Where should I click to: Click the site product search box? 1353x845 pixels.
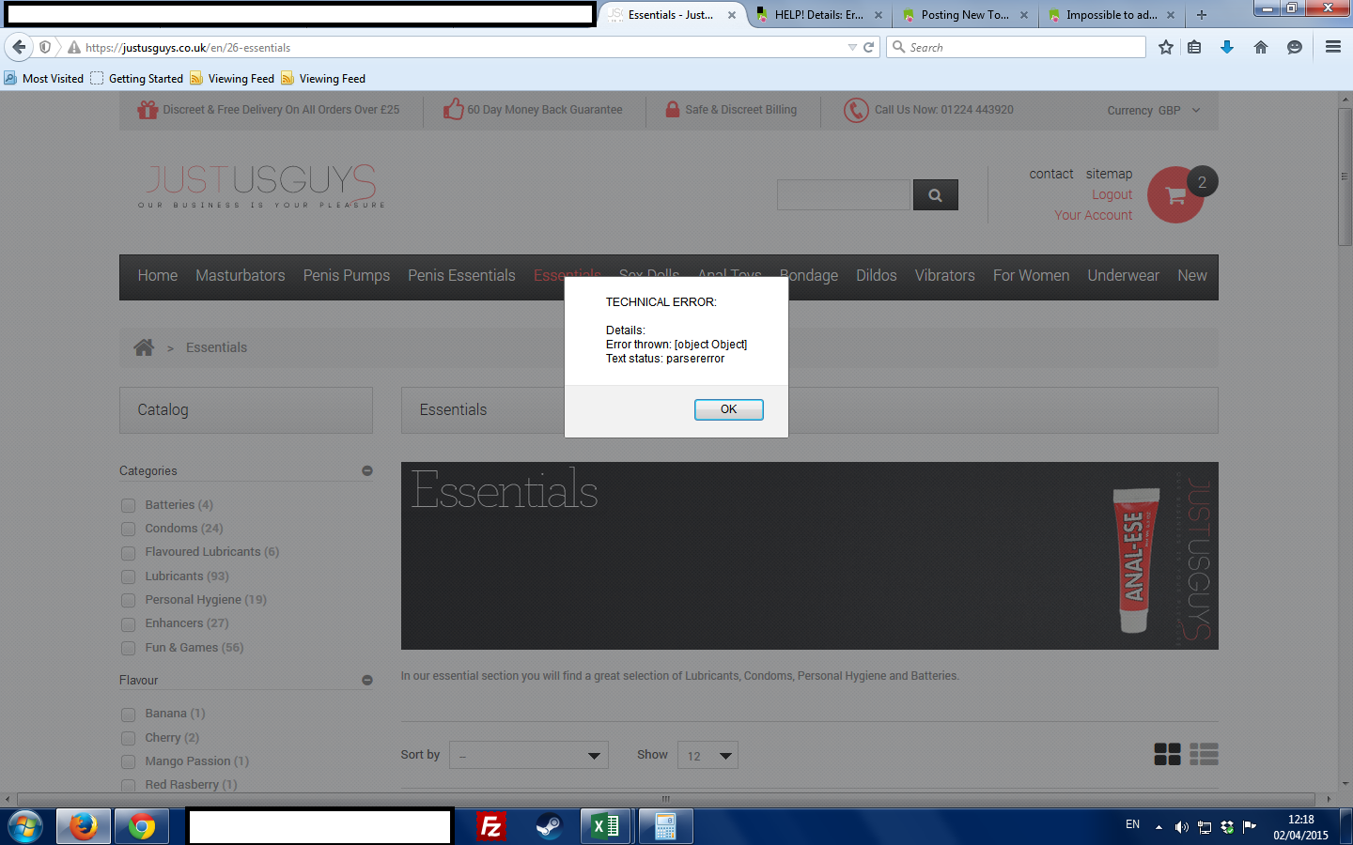[844, 195]
